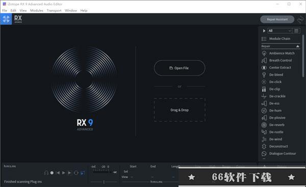Screen dimensions: 306x187
Task: Open the View menu
Action: pyautogui.click(x=23, y=10)
